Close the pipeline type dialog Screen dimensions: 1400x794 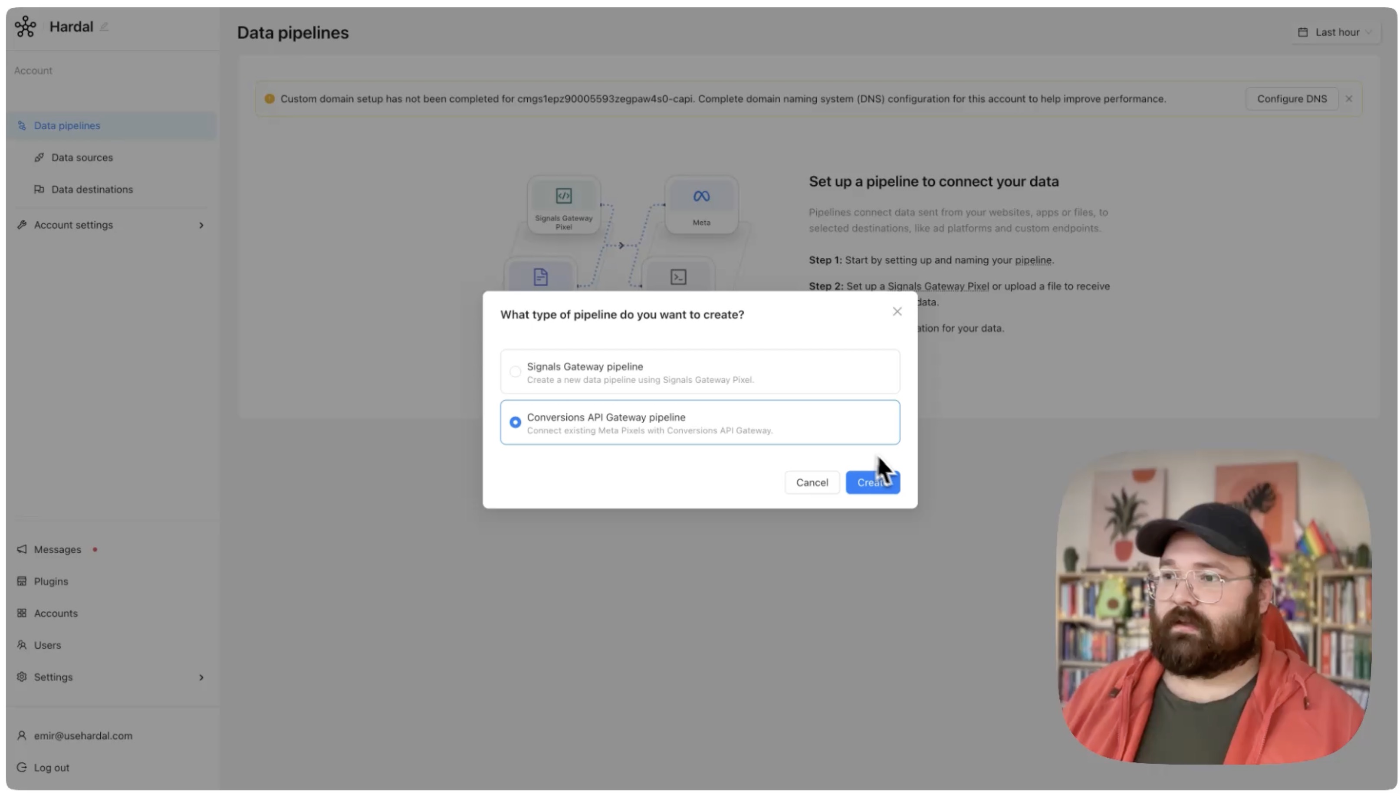click(897, 312)
